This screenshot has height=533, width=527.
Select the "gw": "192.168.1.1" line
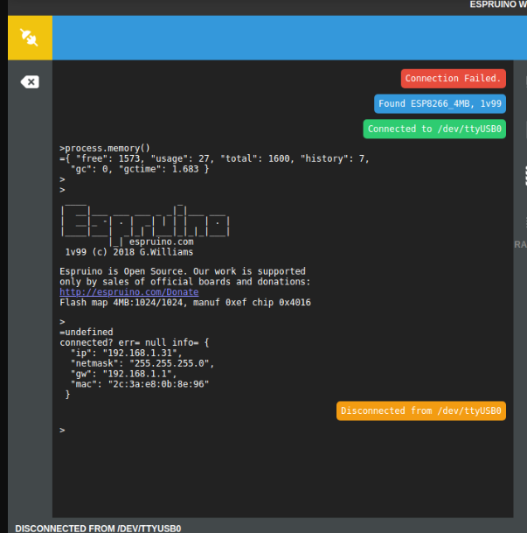pos(123,374)
